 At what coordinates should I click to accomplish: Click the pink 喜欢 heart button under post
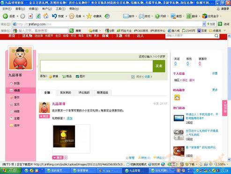click(58, 158)
